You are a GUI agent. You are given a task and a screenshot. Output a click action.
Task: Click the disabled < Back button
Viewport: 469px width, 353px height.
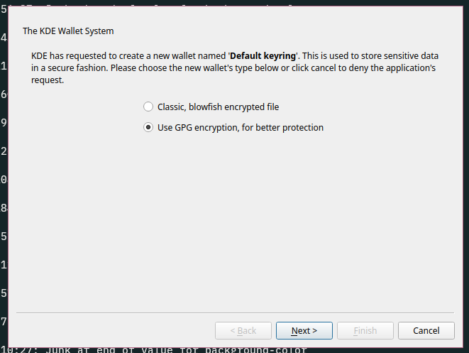pos(243,330)
